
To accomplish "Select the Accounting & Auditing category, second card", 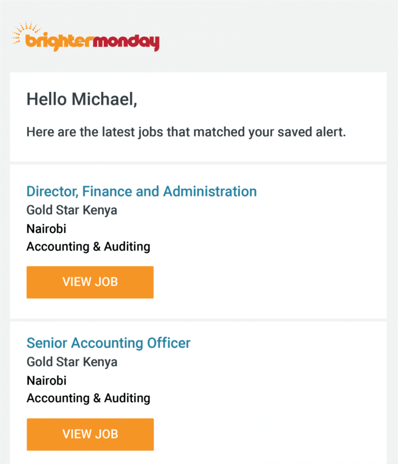I will [88, 398].
